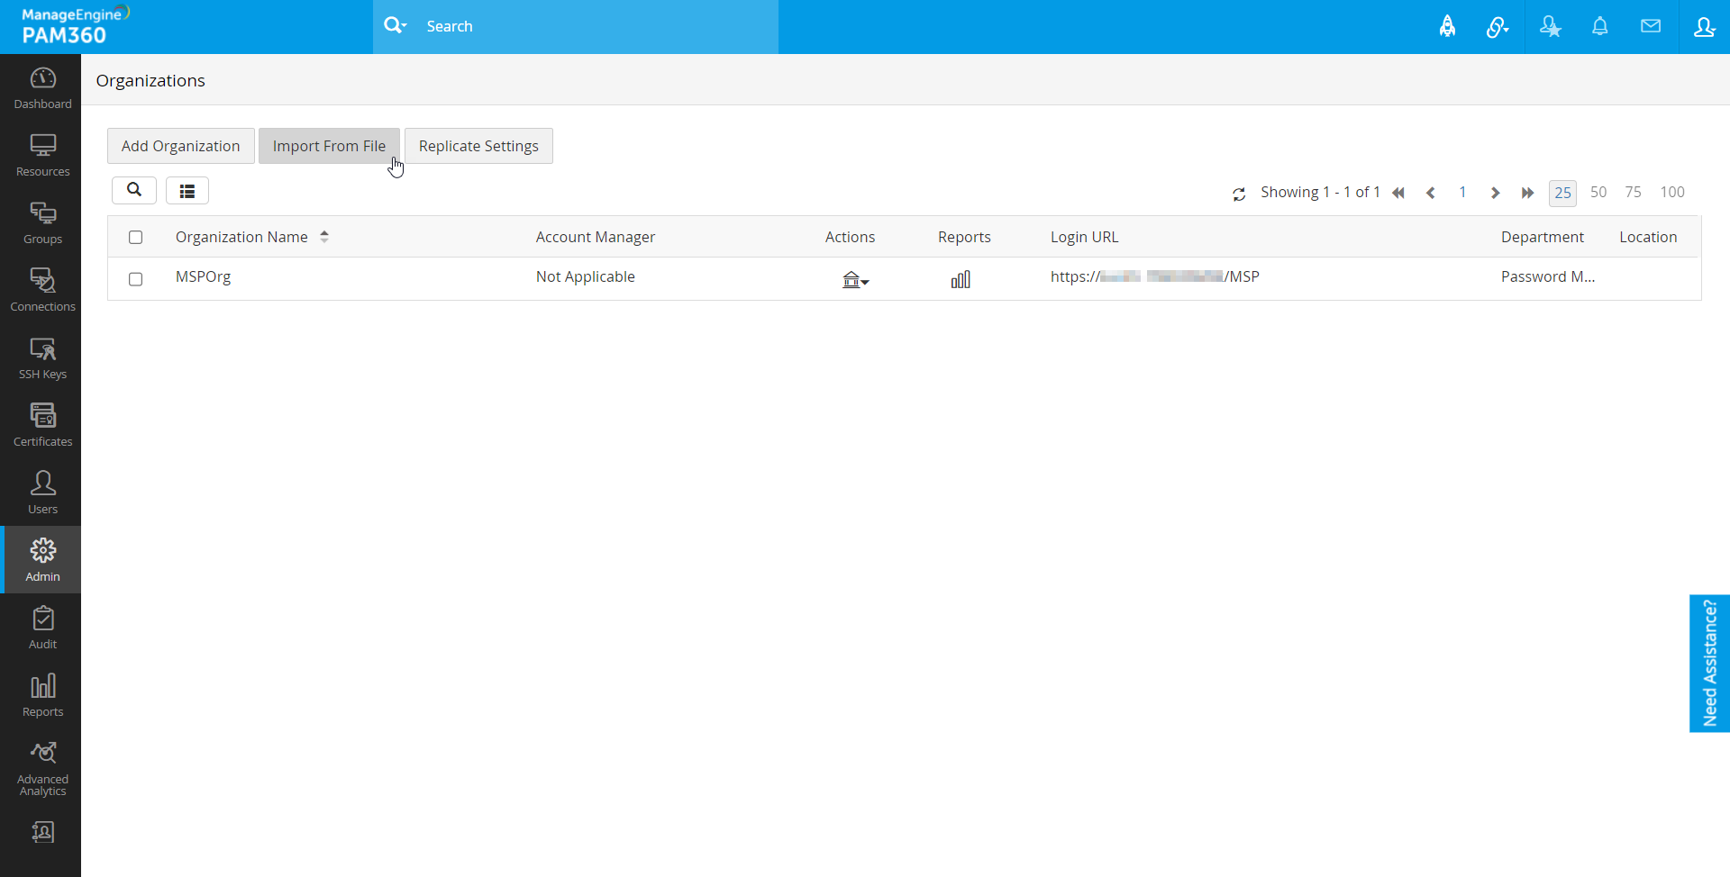Show 25 rows per page
The height and width of the screenshot is (877, 1730).
coord(1562,193)
